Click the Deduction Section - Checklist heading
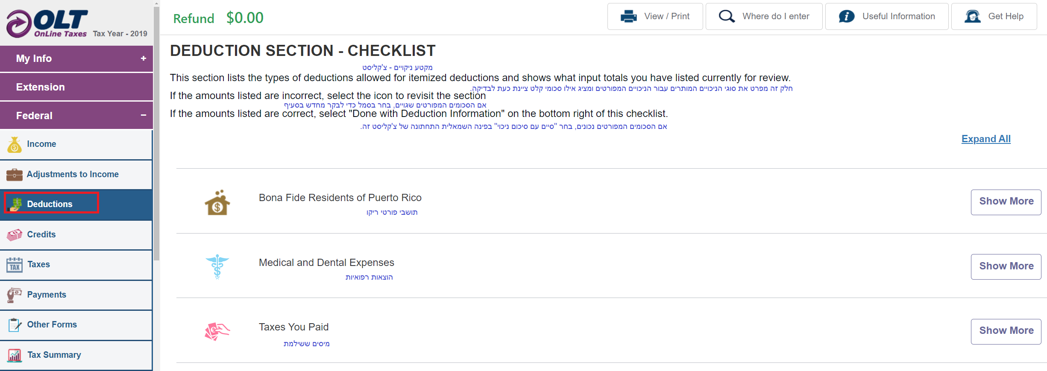Screen dimensions: 1047x371 pos(302,50)
